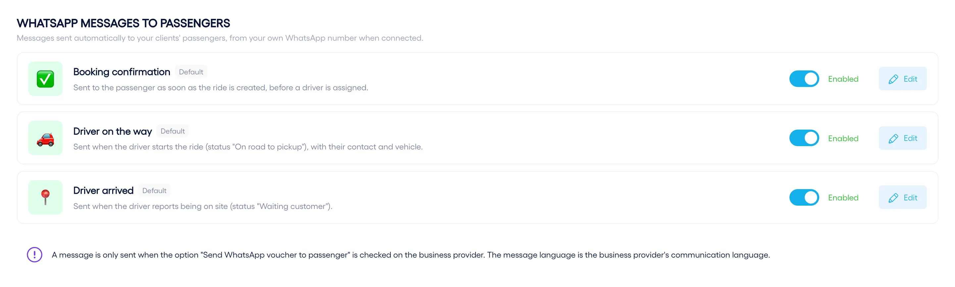Click the green checkmark Booking confirmation icon
Image resolution: width=955 pixels, height=287 pixels.
[x=45, y=79]
